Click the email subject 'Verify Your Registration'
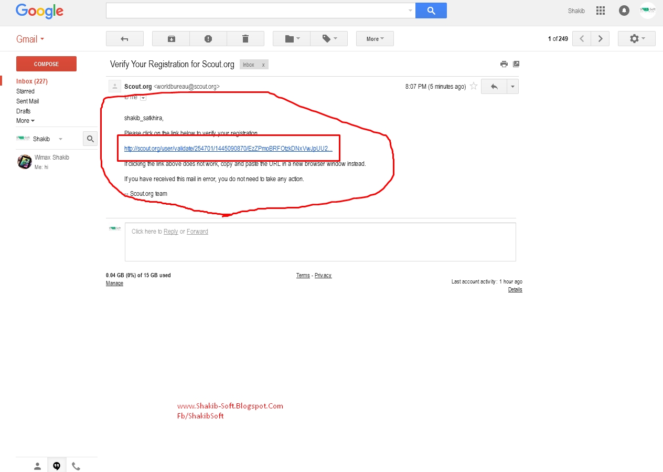The width and height of the screenshot is (663, 472). click(172, 64)
